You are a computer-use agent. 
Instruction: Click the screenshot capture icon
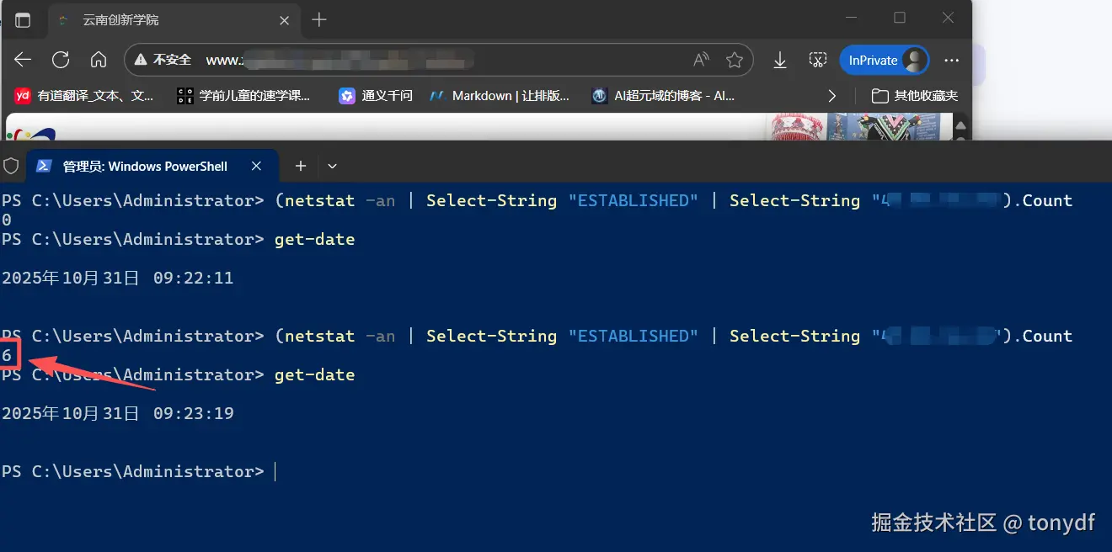click(x=817, y=60)
